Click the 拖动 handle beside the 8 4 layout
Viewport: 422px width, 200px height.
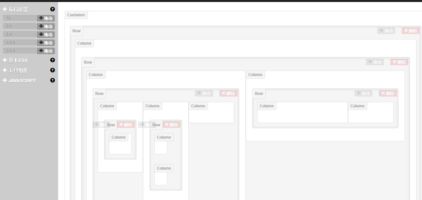[x=46, y=35]
